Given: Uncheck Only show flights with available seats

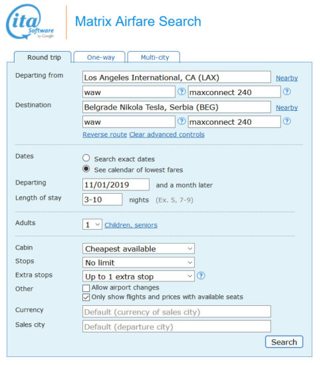Looking at the screenshot, I should click(x=86, y=297).
